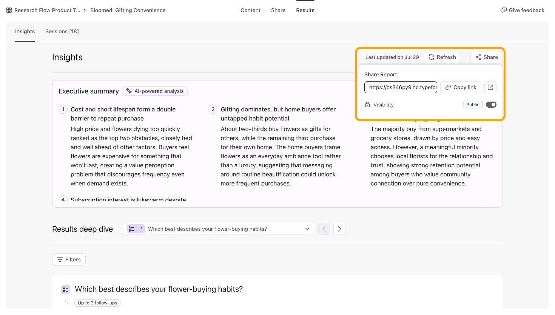The height and width of the screenshot is (315, 555).
Task: Select the Insights sub-tab
Action: [25, 31]
